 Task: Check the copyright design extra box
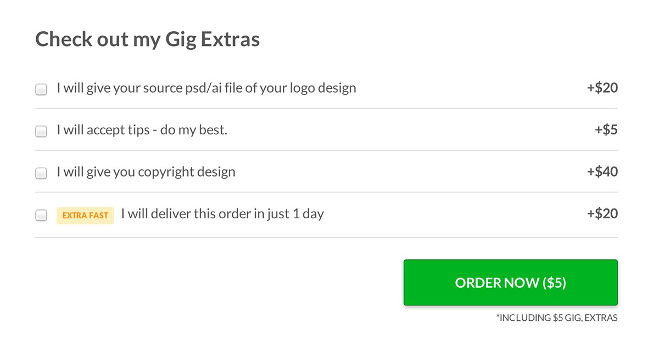coord(41,173)
